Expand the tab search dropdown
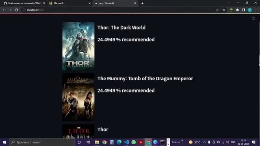 [x=229, y=3]
